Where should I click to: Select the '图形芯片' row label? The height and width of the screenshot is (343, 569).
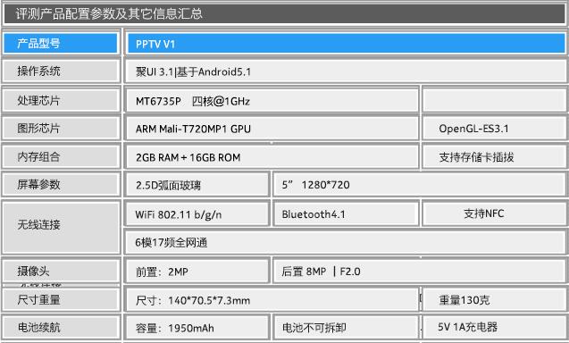[61, 128]
